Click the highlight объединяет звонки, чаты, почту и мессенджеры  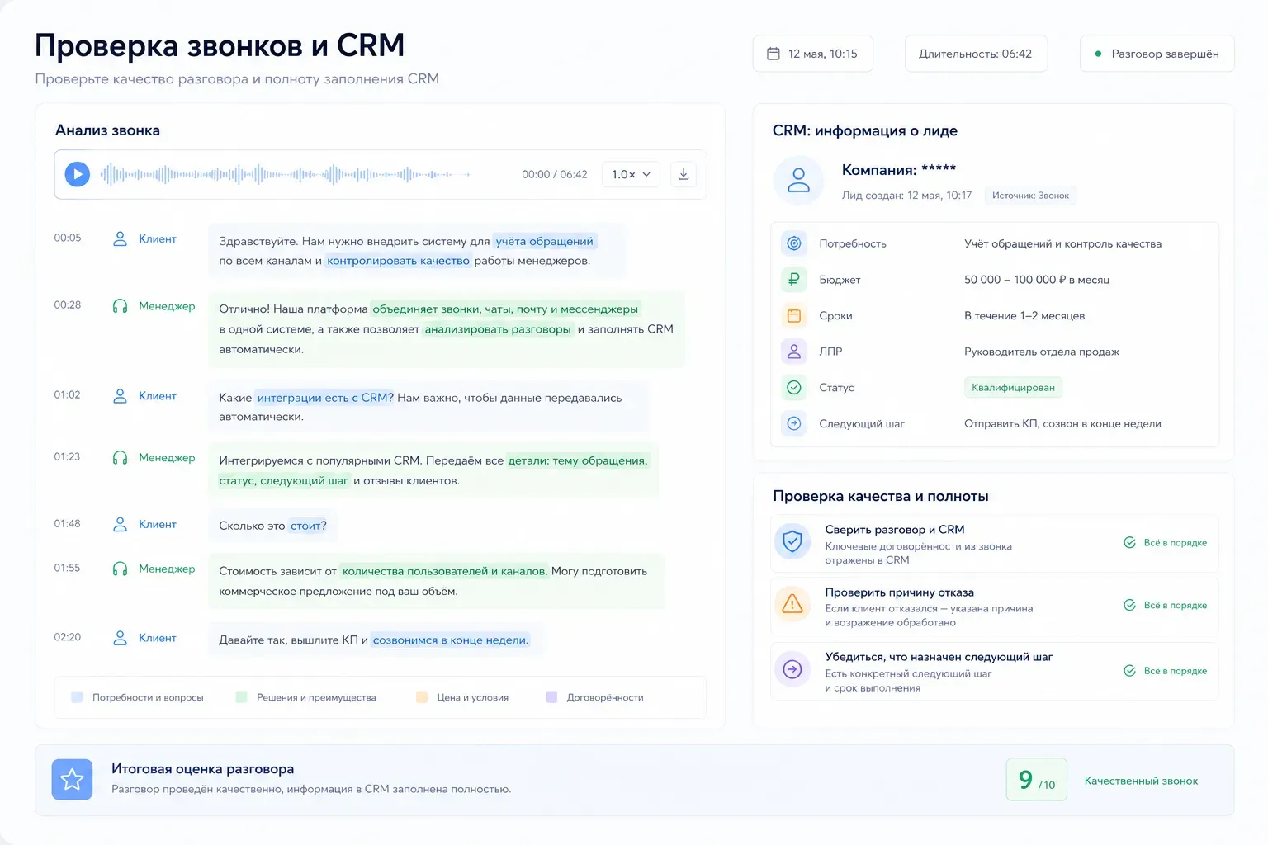pyautogui.click(x=505, y=309)
